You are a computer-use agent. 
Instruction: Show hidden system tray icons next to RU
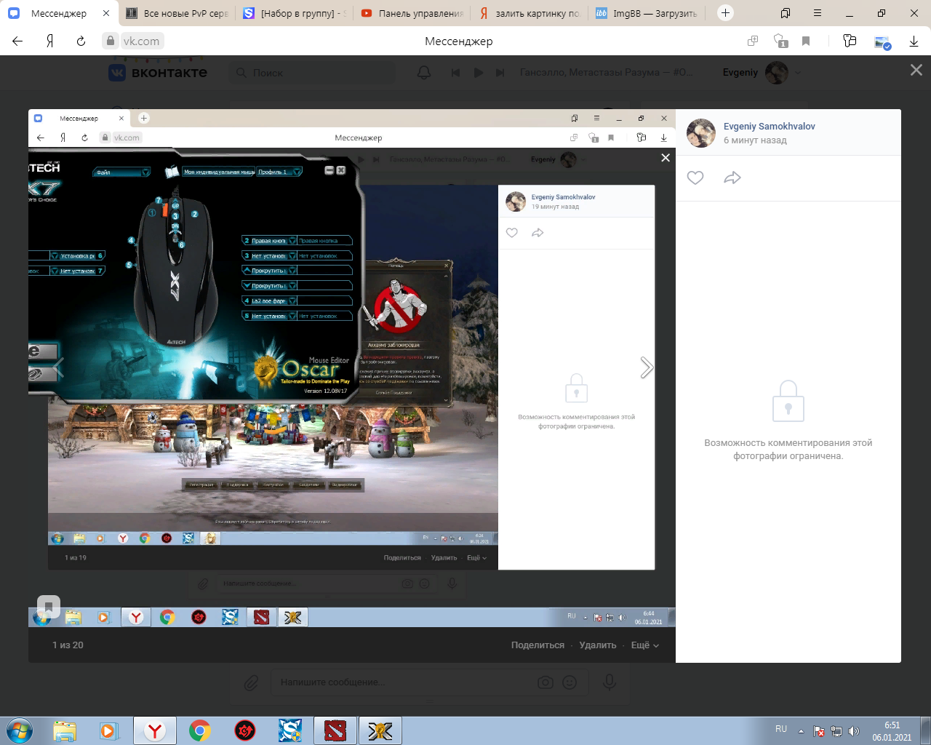[x=801, y=731]
